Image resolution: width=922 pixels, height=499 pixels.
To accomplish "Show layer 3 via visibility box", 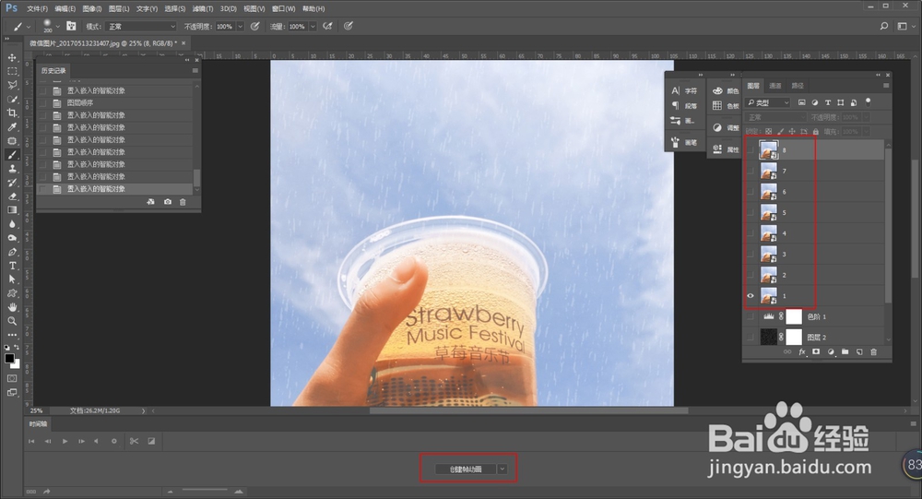I will (751, 255).
